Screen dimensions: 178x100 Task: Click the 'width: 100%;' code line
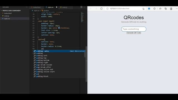point(47,17)
